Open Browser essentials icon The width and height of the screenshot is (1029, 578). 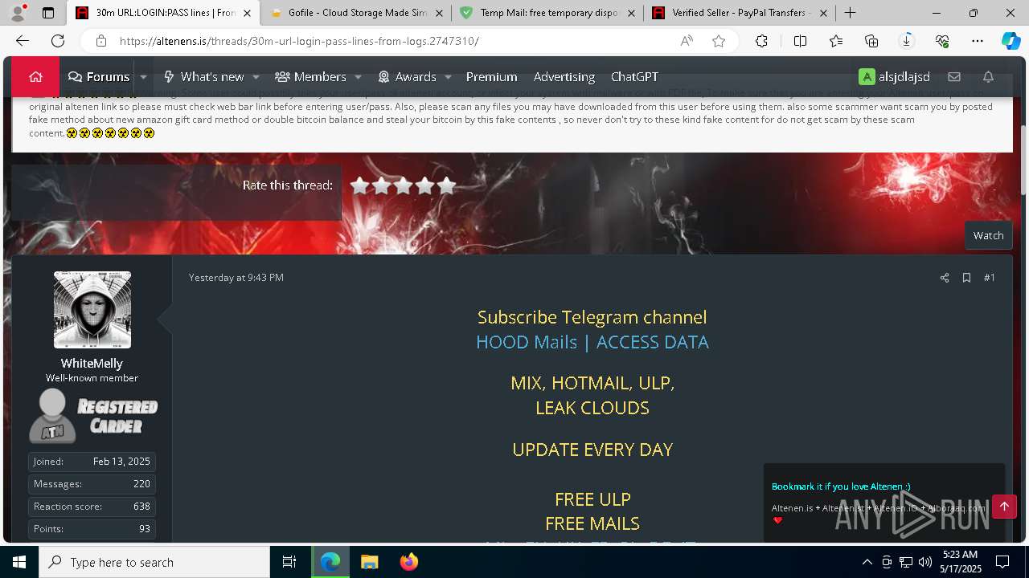pyautogui.click(x=942, y=41)
